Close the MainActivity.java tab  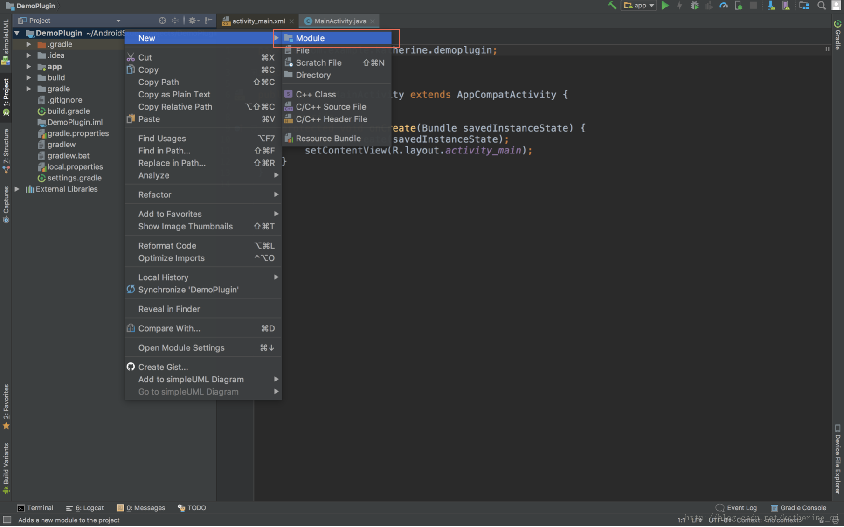tap(373, 21)
